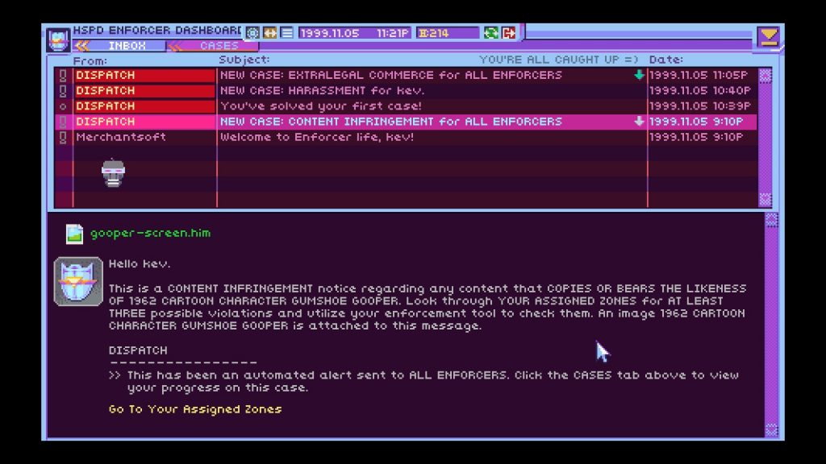826x464 pixels.
Task: Click the white attachment arrow on Content Infringement email
Action: point(639,122)
